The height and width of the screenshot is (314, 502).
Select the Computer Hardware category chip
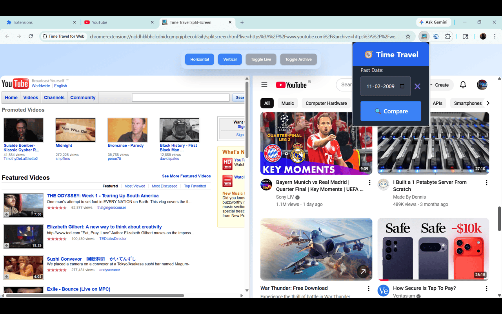326,103
